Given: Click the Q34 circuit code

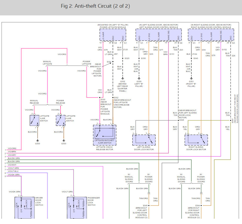Looking at the screenshot, I should click(x=203, y=50).
